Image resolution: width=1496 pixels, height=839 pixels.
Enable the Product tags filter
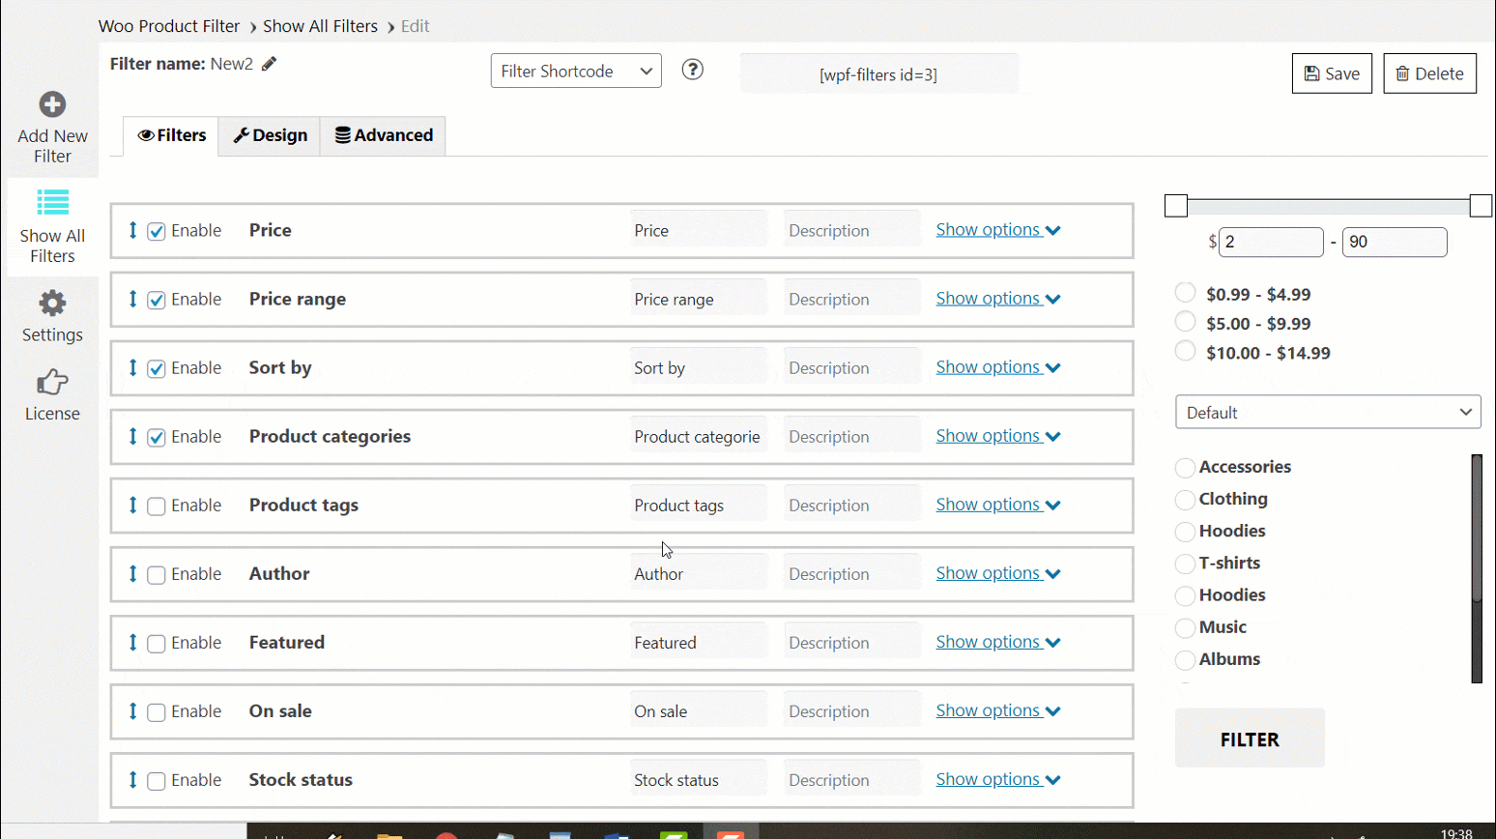pyautogui.click(x=157, y=506)
